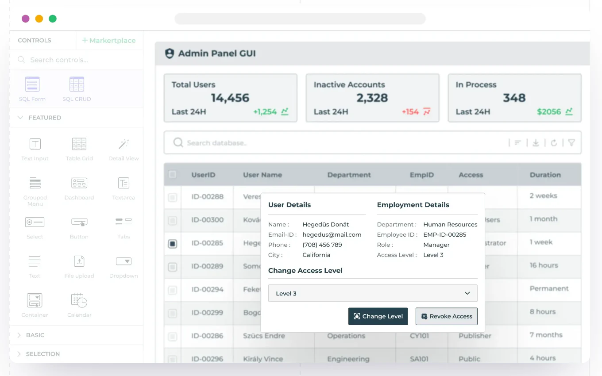
Task: Click the Duration column header
Action: pyautogui.click(x=545, y=175)
